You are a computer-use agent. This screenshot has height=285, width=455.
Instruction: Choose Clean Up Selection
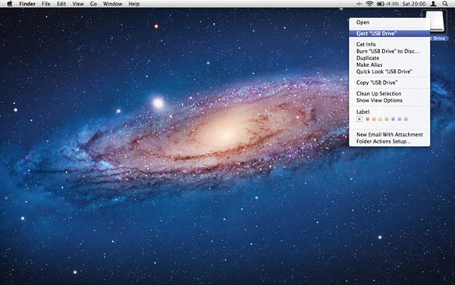[x=390, y=94]
